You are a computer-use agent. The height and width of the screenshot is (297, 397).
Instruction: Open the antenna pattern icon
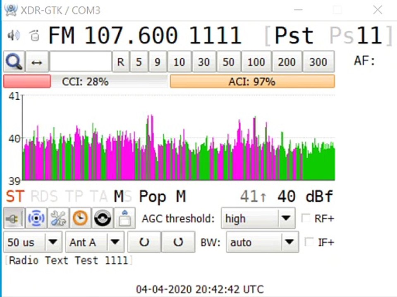click(x=36, y=218)
